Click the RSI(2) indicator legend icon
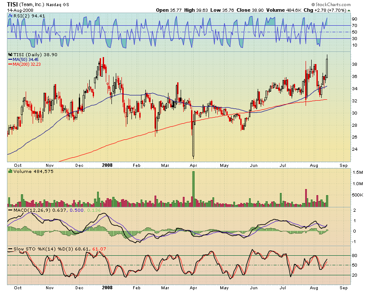 pyautogui.click(x=10, y=16)
